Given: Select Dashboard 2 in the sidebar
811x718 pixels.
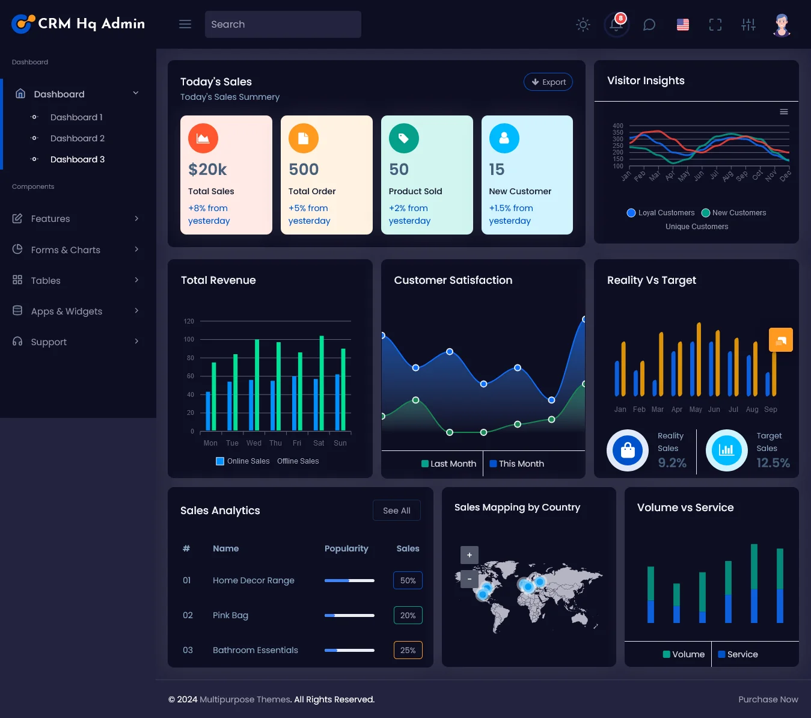Looking at the screenshot, I should (78, 138).
